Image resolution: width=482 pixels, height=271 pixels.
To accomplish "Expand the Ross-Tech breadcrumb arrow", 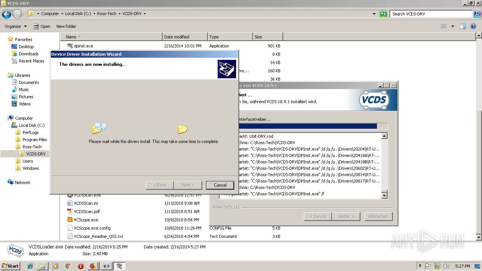I will 119,14.
